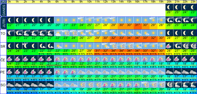The image size is (197, 94).
Task: Select the 23° temperature in DANES 23h
Action: [x=193, y=12]
